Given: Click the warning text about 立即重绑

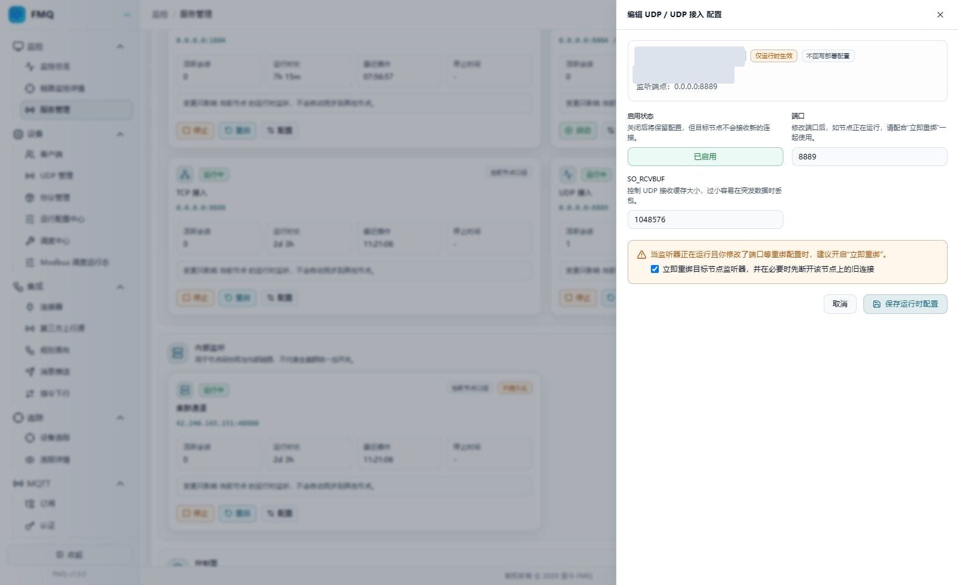Looking at the screenshot, I should (x=769, y=255).
